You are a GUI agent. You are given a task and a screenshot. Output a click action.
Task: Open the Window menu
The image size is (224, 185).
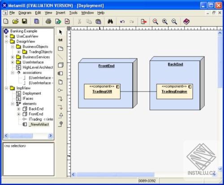pos(87,13)
